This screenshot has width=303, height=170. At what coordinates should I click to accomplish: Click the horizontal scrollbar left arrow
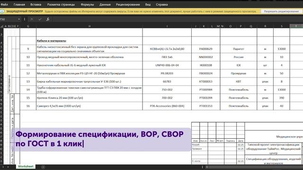pos(207,167)
